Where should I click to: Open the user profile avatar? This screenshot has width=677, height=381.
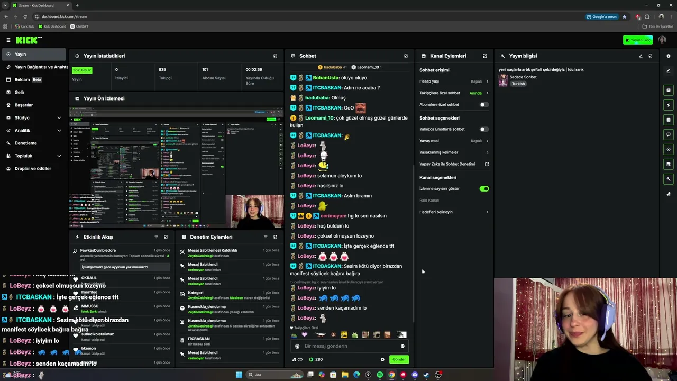point(662,40)
